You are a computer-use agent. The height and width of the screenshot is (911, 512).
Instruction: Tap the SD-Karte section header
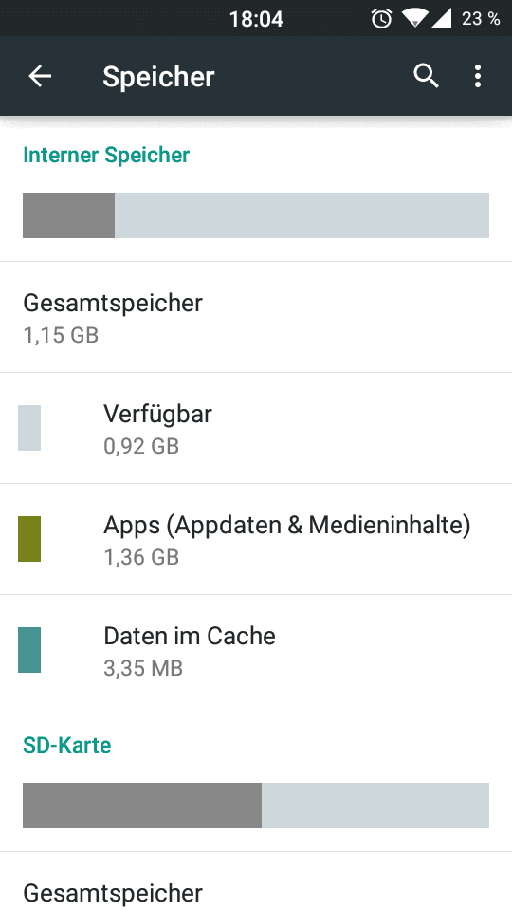[x=66, y=745]
